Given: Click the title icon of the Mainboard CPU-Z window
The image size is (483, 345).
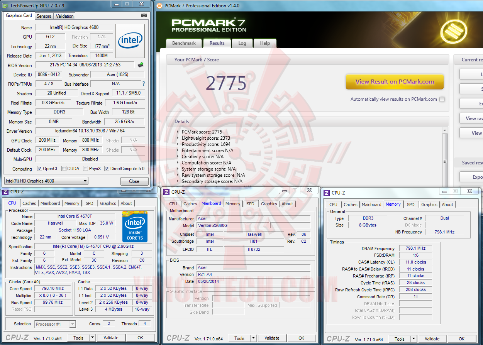Looking at the screenshot, I should 166,192.
